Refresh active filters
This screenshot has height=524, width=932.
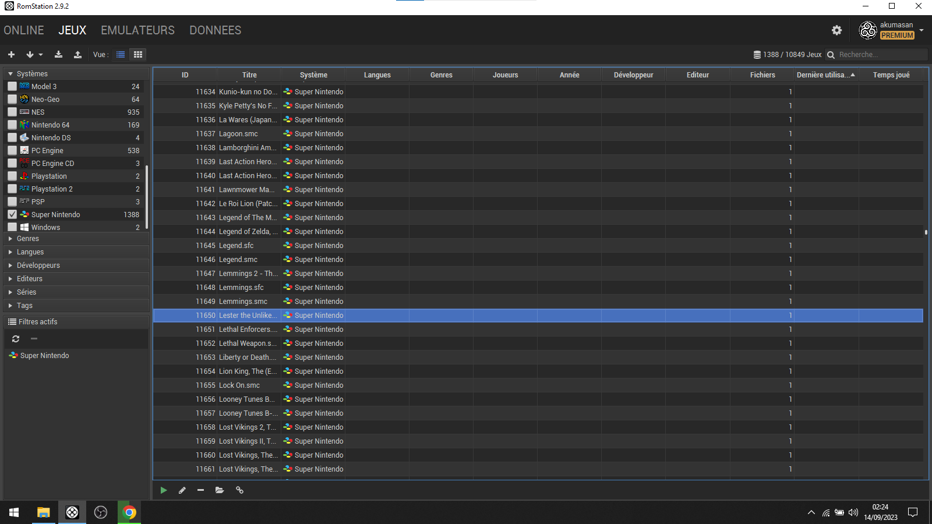16,339
